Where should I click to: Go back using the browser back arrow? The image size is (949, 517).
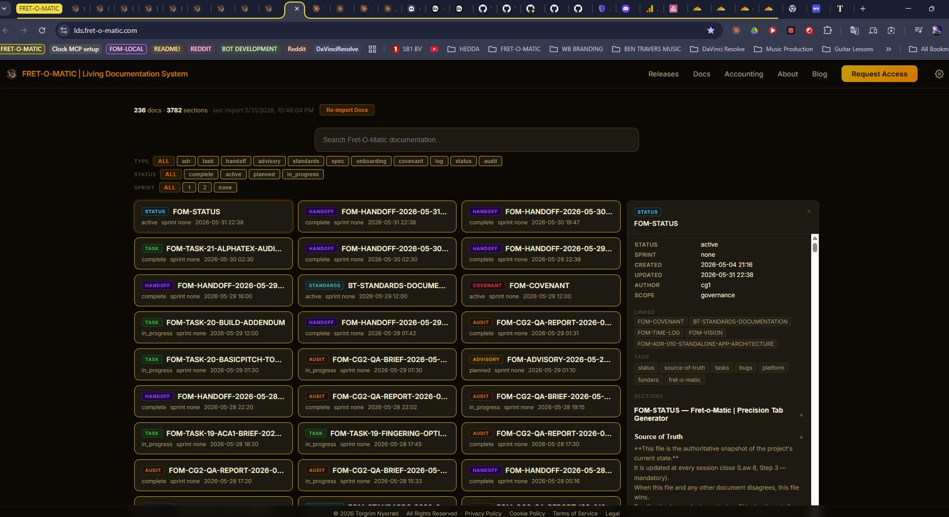click(6, 30)
